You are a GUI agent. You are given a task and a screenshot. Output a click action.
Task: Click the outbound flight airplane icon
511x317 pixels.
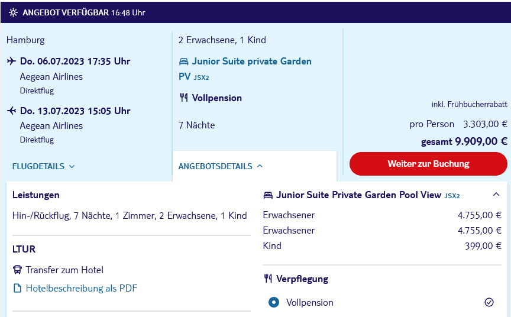tap(11, 61)
